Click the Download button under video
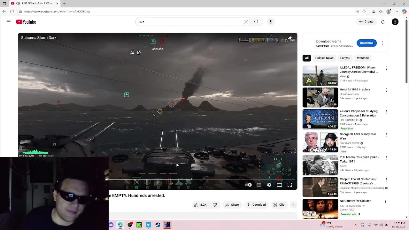This screenshot has width=409, height=230. (x=256, y=205)
